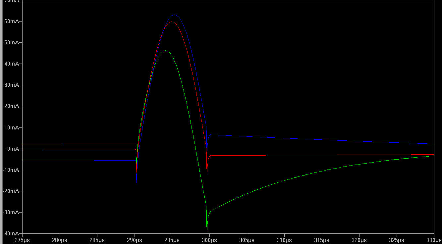Select the -20mA tick label
Viewport: 442px width, 244px height.
[x=11, y=191]
